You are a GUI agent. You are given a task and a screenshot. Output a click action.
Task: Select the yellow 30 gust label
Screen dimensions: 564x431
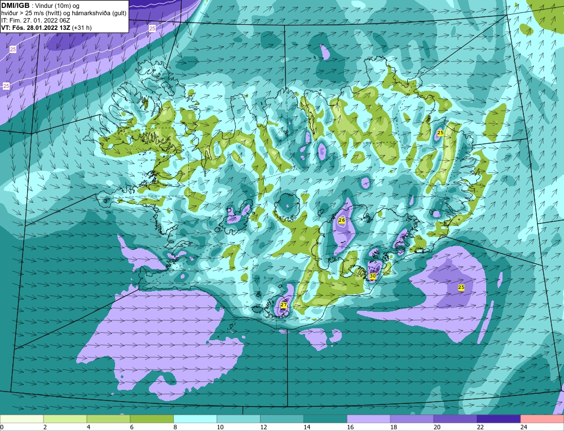point(373,276)
